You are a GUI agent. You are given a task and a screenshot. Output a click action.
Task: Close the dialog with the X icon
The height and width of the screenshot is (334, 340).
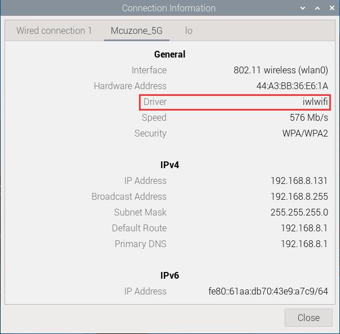(332, 8)
